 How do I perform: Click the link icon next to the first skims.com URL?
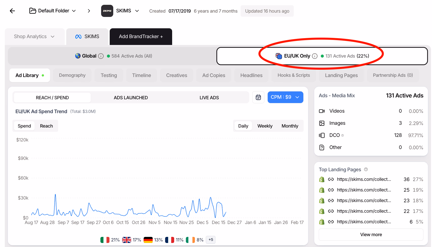click(x=331, y=179)
